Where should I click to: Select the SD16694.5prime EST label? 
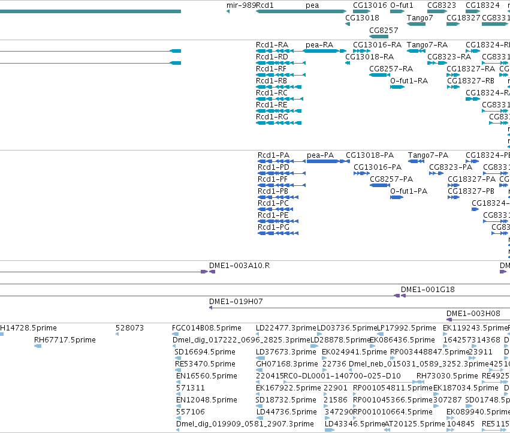[205, 352]
